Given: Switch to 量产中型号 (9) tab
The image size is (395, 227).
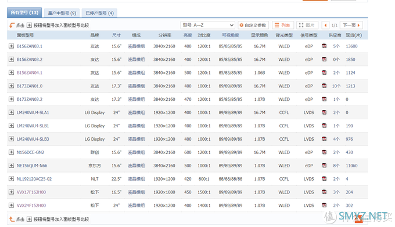Looking at the screenshot, I should coord(62,13).
